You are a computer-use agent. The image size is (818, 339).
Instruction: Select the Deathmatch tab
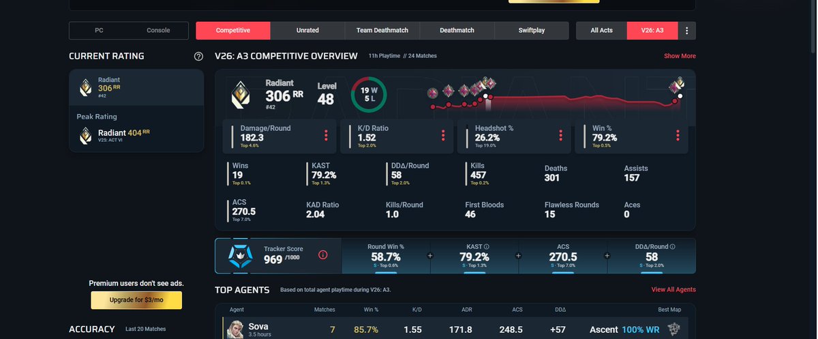[457, 31]
